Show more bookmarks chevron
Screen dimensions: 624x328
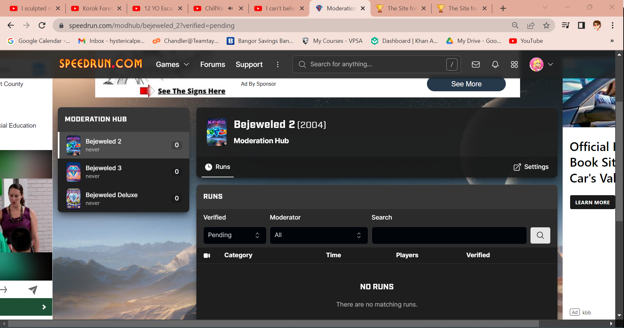tap(612, 41)
